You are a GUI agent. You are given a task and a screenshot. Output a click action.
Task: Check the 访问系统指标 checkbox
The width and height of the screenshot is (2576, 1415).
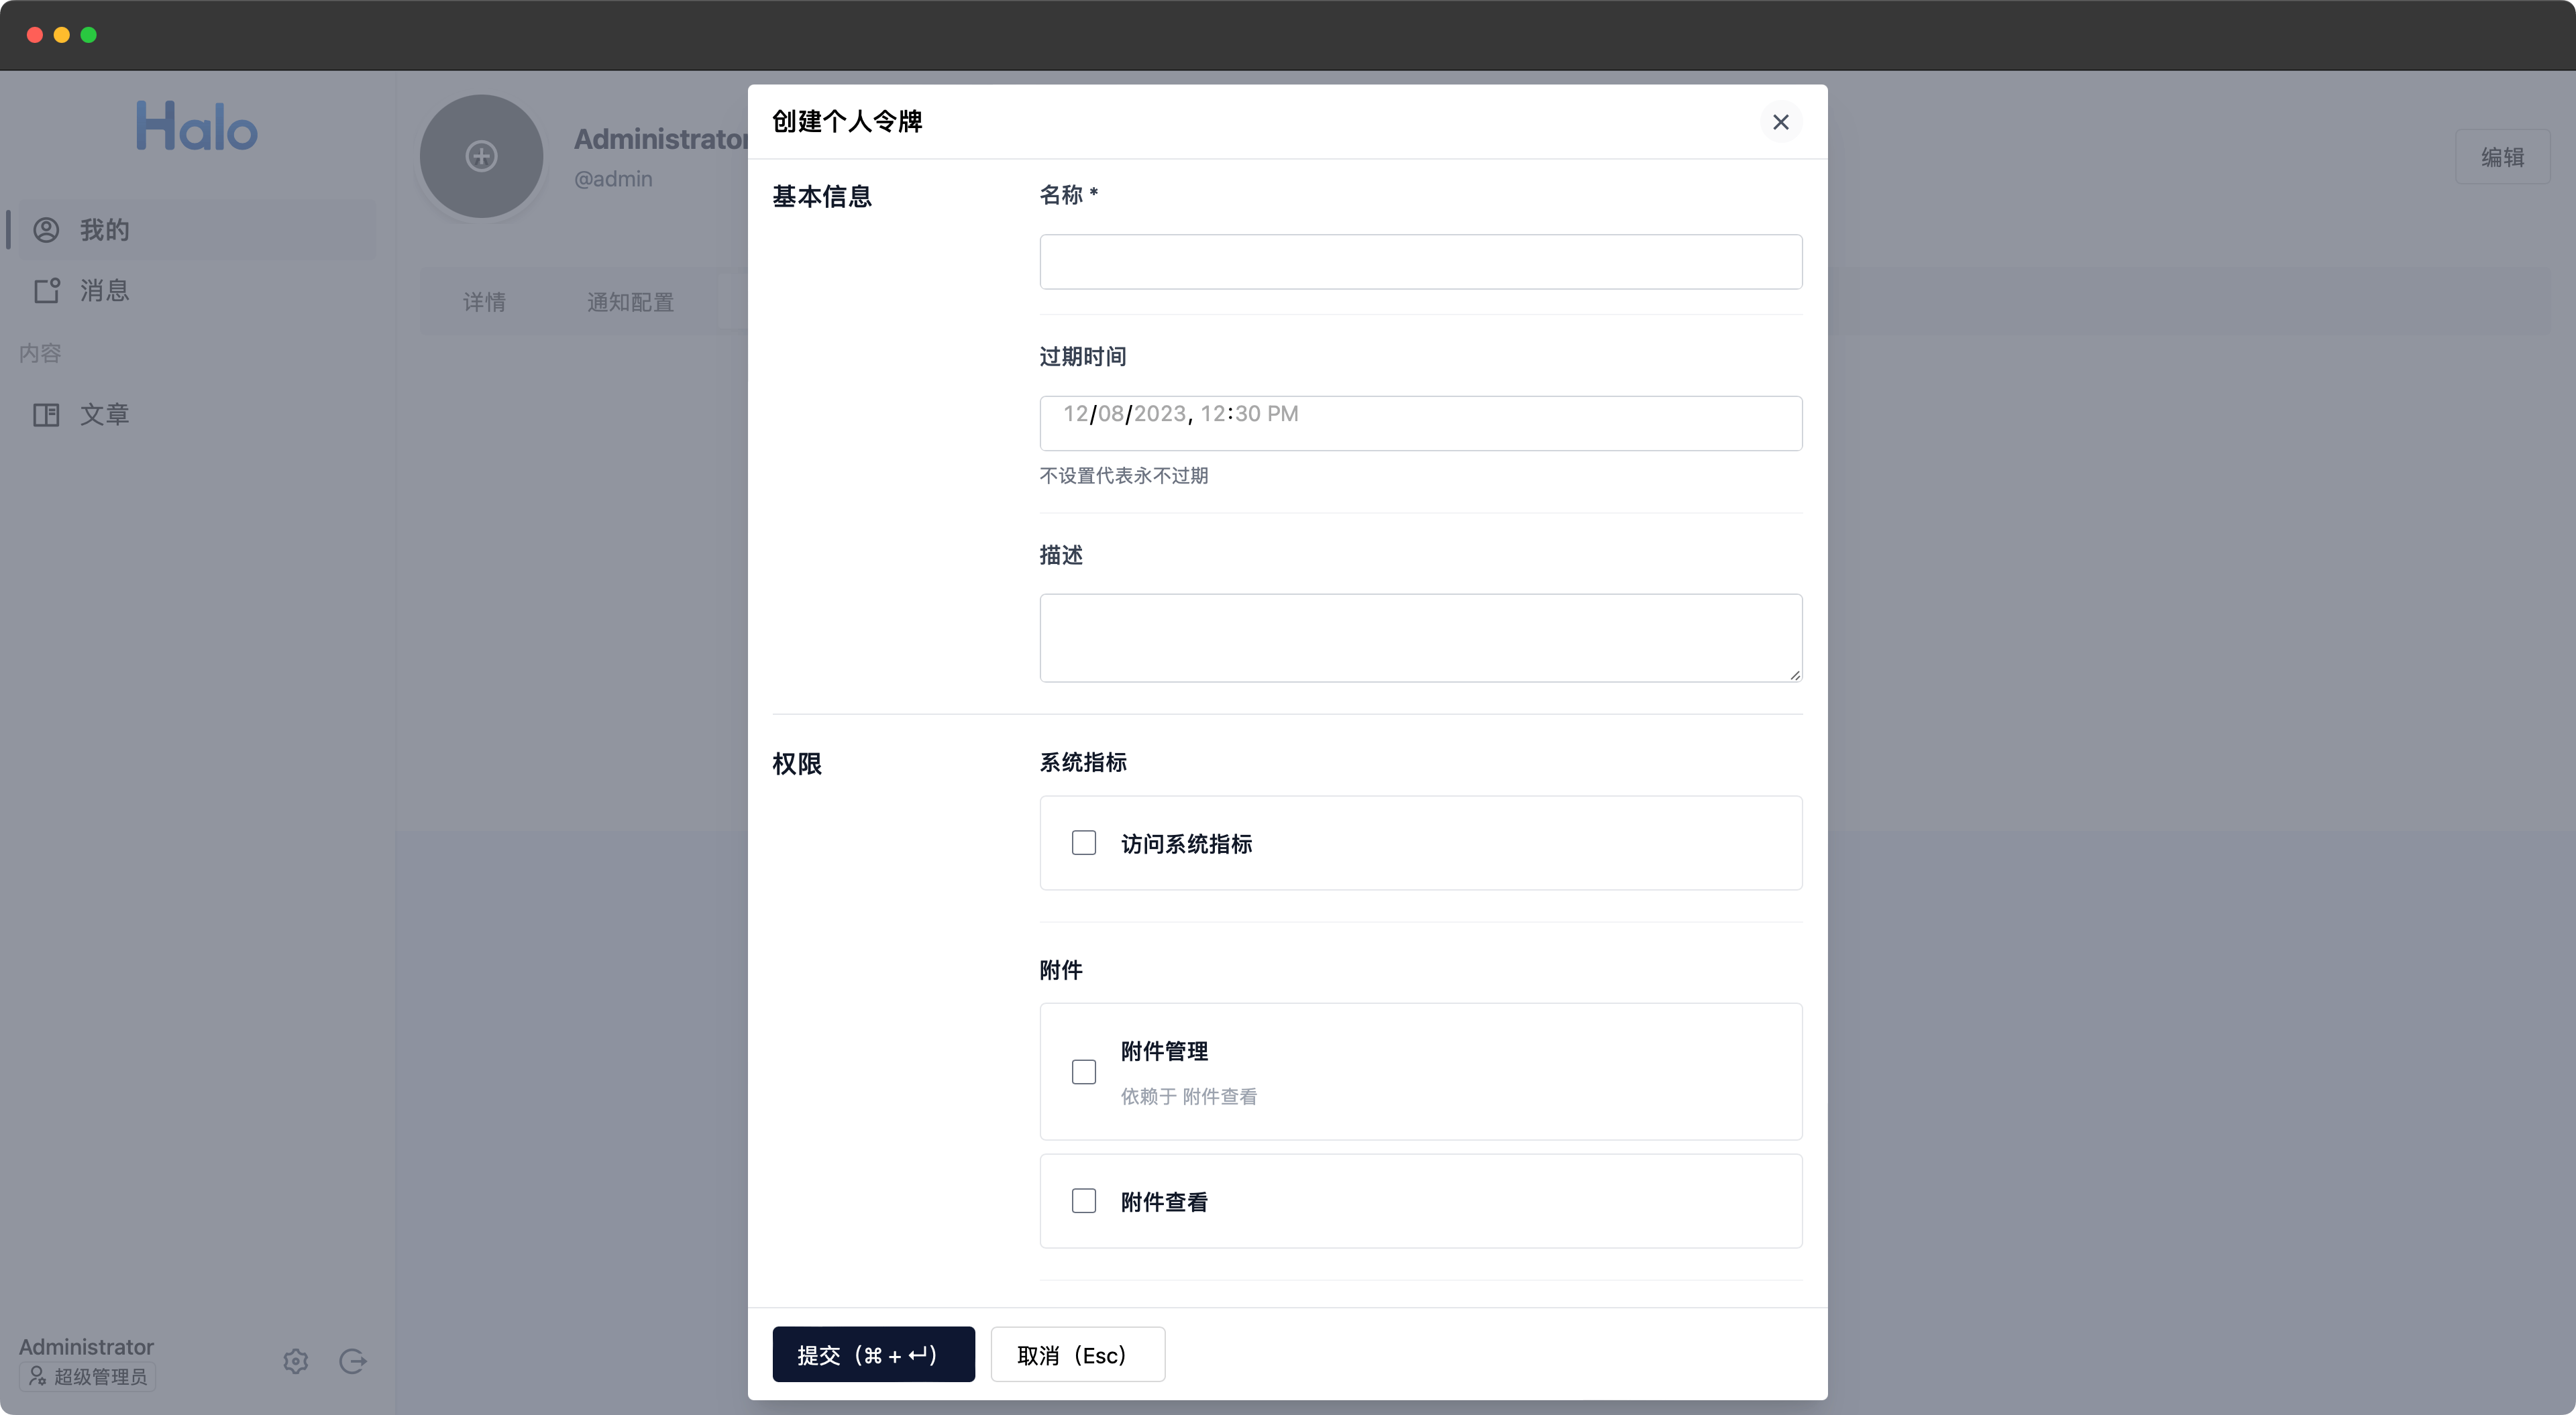(x=1084, y=843)
